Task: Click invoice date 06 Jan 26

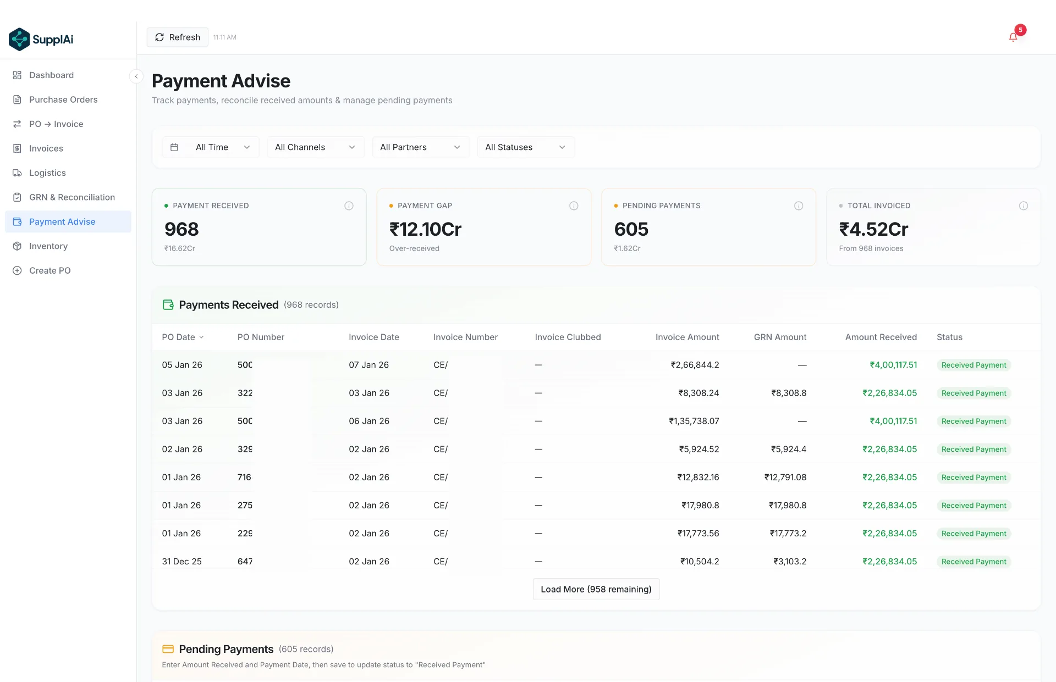Action: tap(369, 421)
